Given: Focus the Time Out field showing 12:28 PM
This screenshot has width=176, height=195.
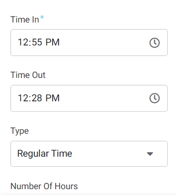Looking at the screenshot, I should coord(89,98).
